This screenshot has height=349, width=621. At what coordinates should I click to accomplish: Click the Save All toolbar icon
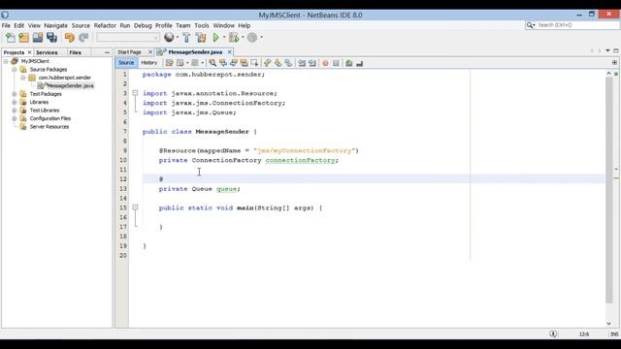(51, 38)
